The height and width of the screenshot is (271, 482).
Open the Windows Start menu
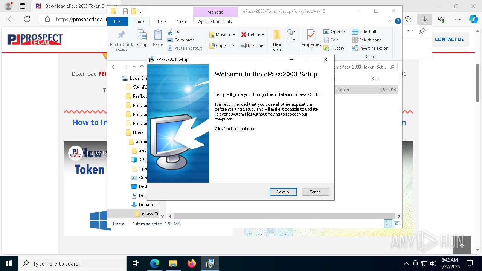9,263
